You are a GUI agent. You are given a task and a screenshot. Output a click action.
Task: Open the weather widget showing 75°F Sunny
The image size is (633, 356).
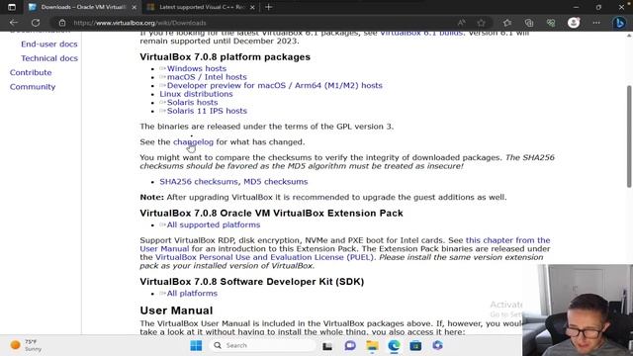point(27,345)
